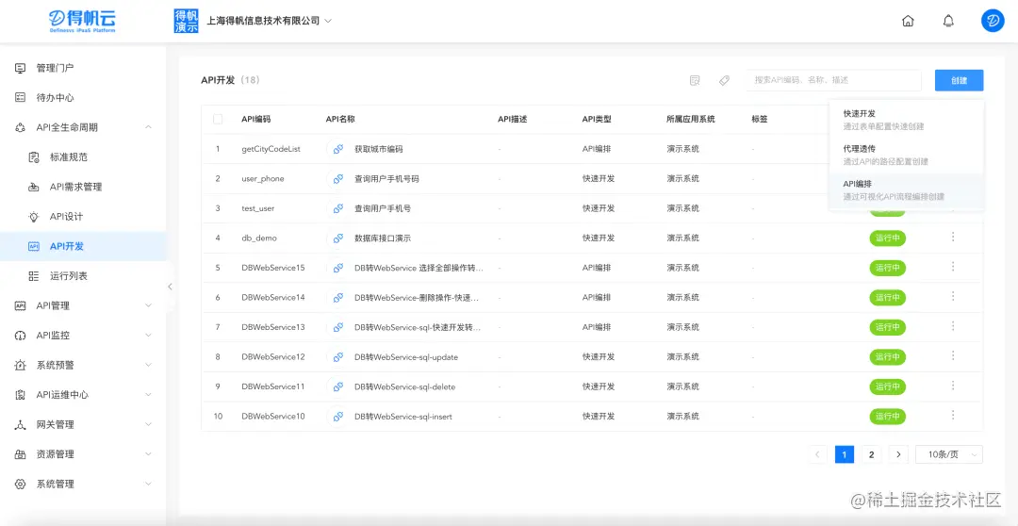Select page 1 in pagination
This screenshot has height=526, width=1018.
pos(844,454)
